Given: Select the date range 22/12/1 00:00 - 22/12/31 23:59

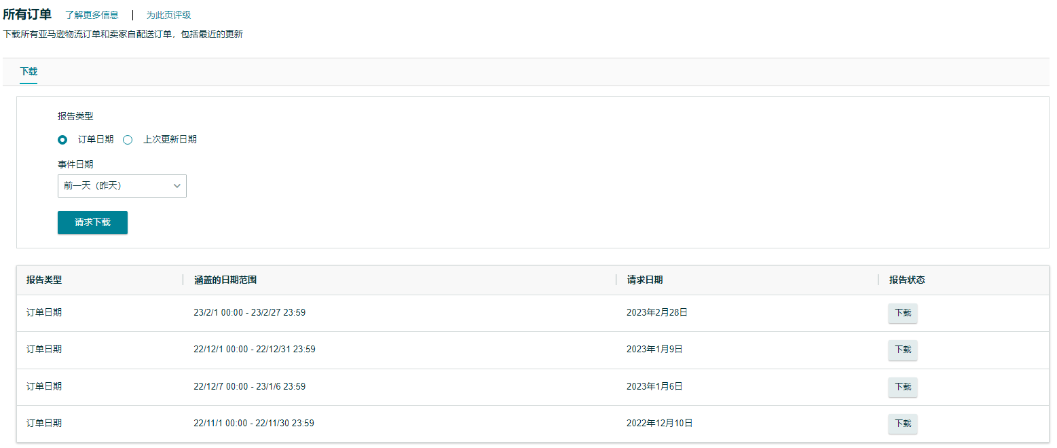Looking at the screenshot, I should [254, 349].
